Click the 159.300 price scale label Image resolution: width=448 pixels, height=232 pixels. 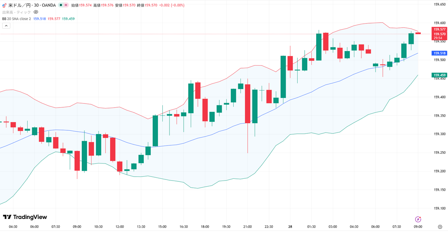(439, 134)
